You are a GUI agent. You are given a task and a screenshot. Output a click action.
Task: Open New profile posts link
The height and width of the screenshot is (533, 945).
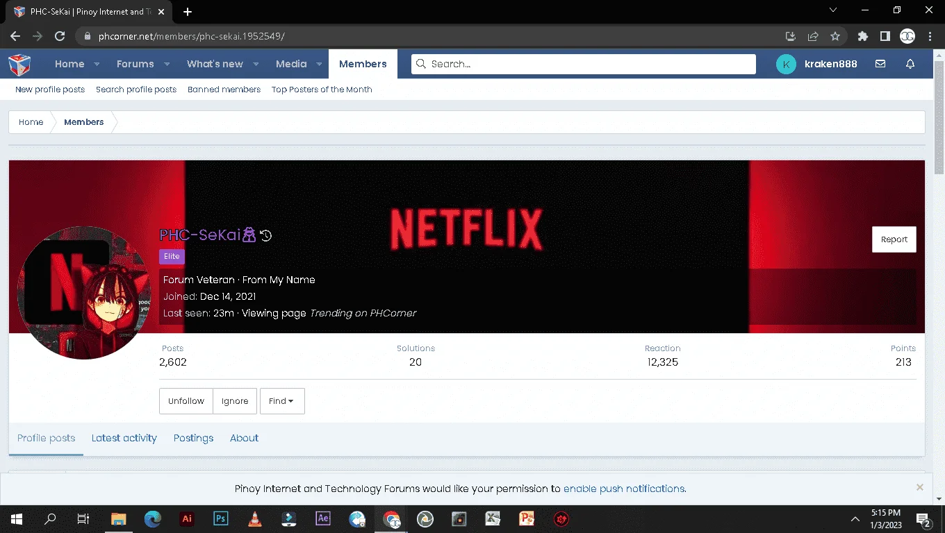[x=50, y=90]
